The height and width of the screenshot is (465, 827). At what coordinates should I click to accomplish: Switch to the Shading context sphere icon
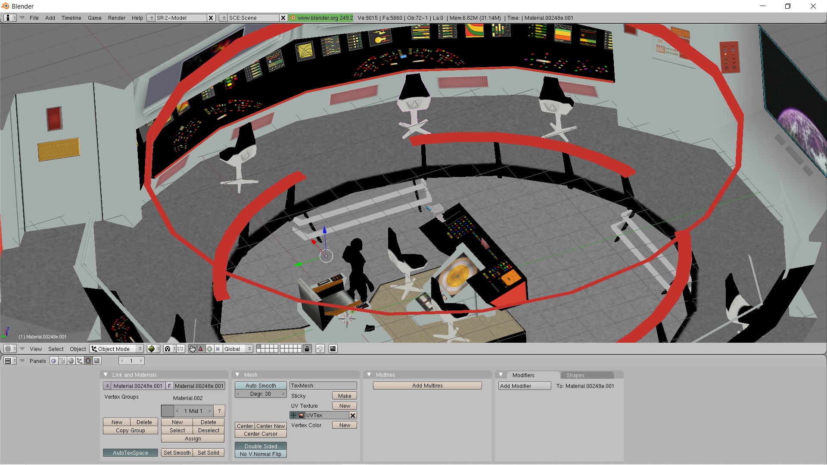pos(71,361)
